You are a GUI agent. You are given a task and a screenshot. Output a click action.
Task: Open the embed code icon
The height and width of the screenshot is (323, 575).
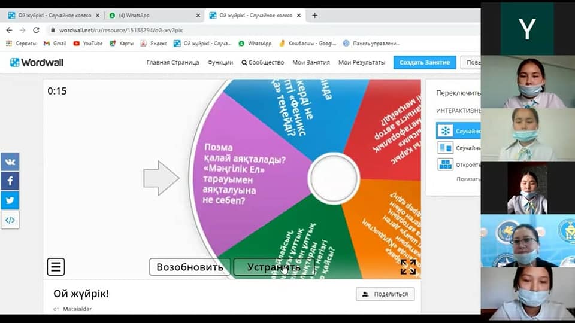coord(10,220)
